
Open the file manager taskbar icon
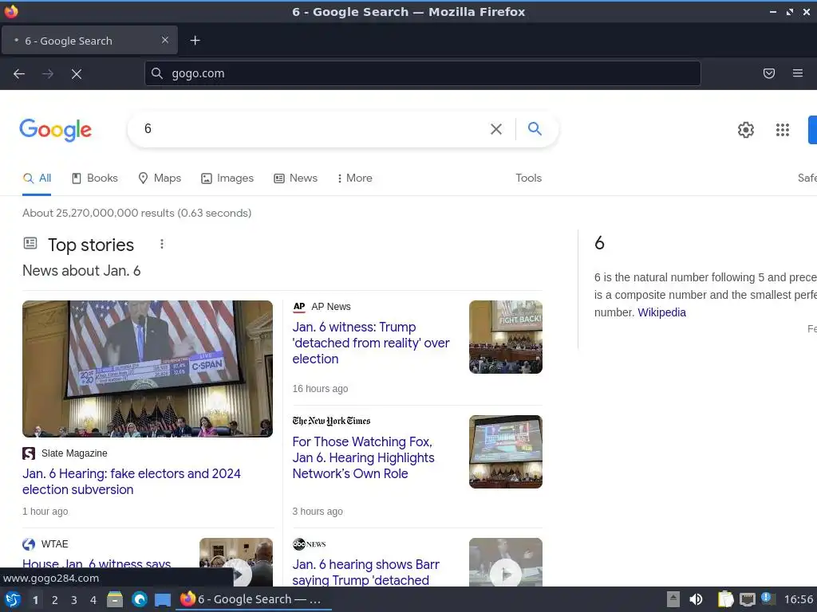[115, 599]
